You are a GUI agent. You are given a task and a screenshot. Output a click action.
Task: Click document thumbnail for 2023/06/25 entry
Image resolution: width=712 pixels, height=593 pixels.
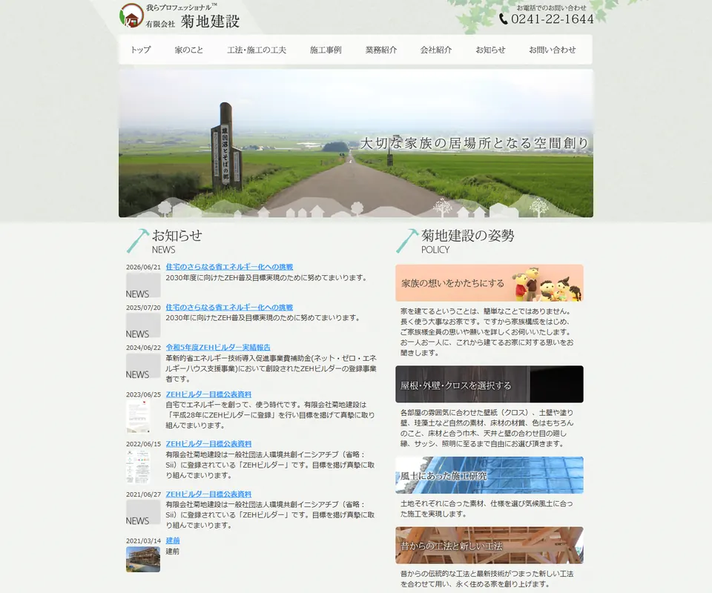(x=138, y=416)
